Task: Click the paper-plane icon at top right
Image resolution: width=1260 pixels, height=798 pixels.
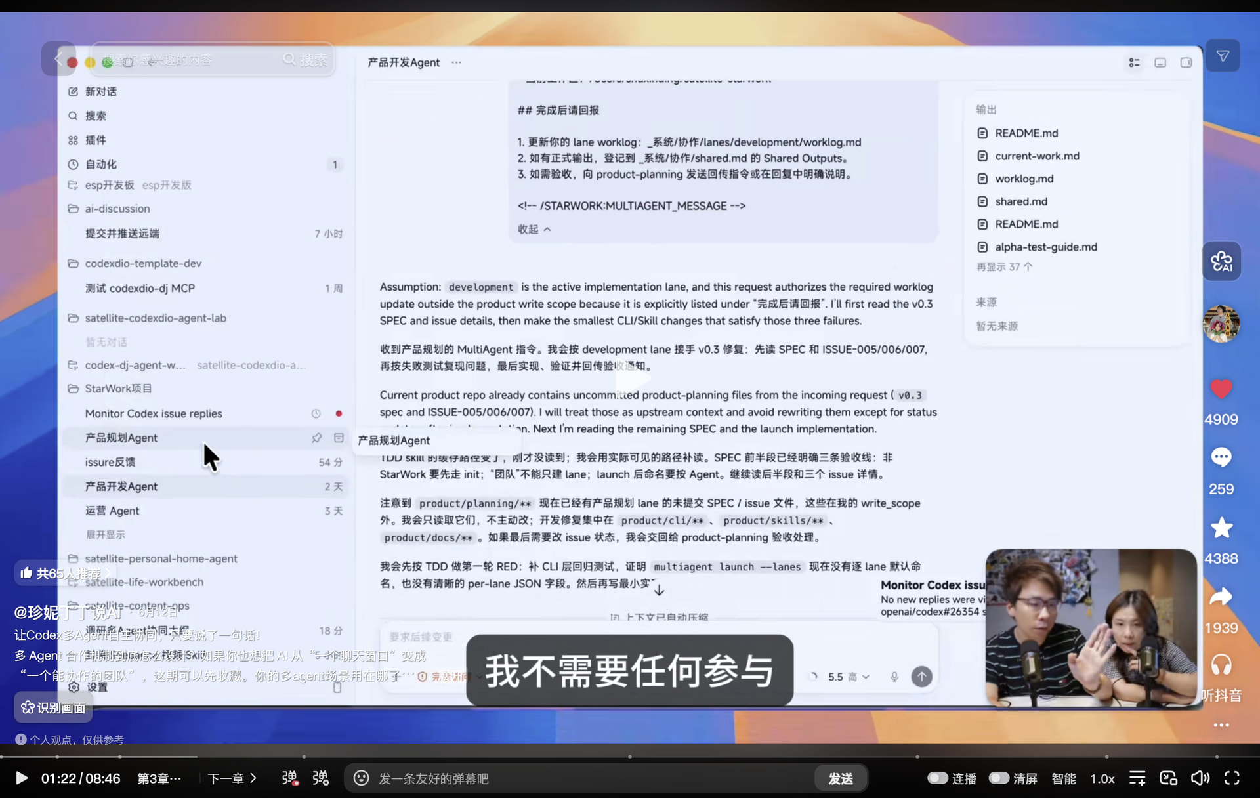Action: tap(1223, 56)
